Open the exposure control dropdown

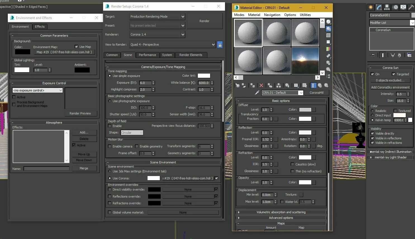click(37, 90)
